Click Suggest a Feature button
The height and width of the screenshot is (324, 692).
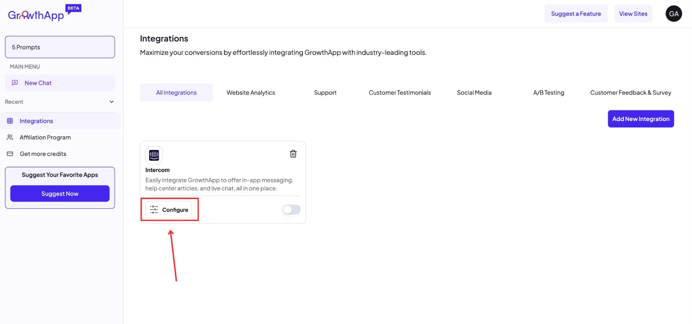click(576, 14)
